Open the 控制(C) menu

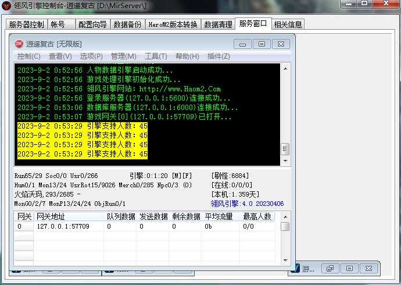[x=28, y=56]
